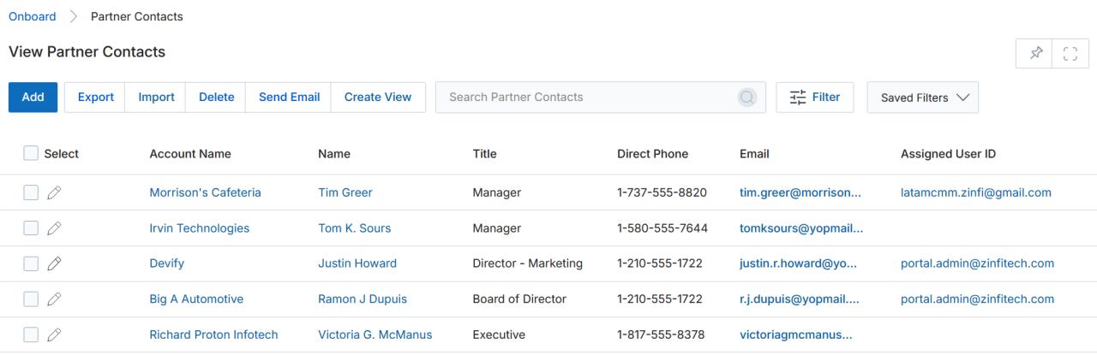Click Director - Marketing title cell
Screen dimensions: 1097x355
point(528,263)
